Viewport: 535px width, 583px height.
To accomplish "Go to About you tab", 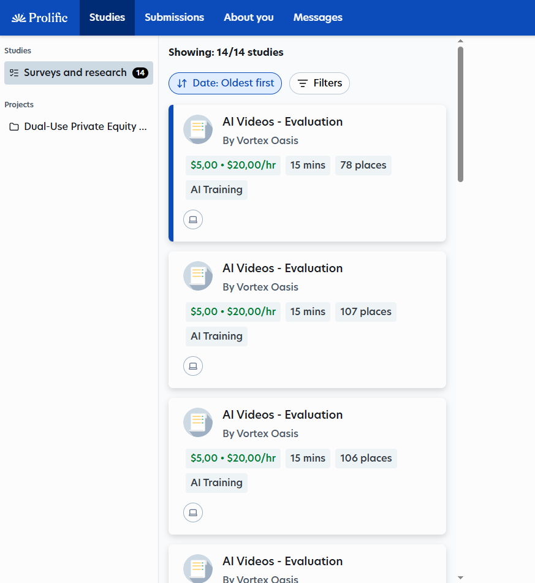I will [249, 18].
